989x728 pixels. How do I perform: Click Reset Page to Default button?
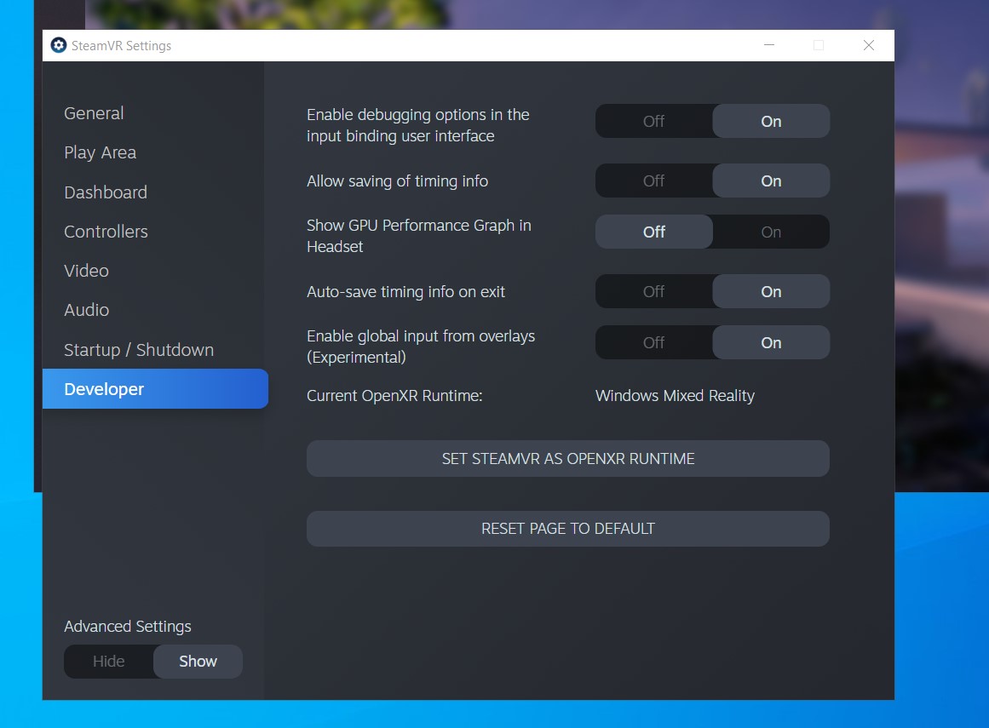(x=567, y=529)
